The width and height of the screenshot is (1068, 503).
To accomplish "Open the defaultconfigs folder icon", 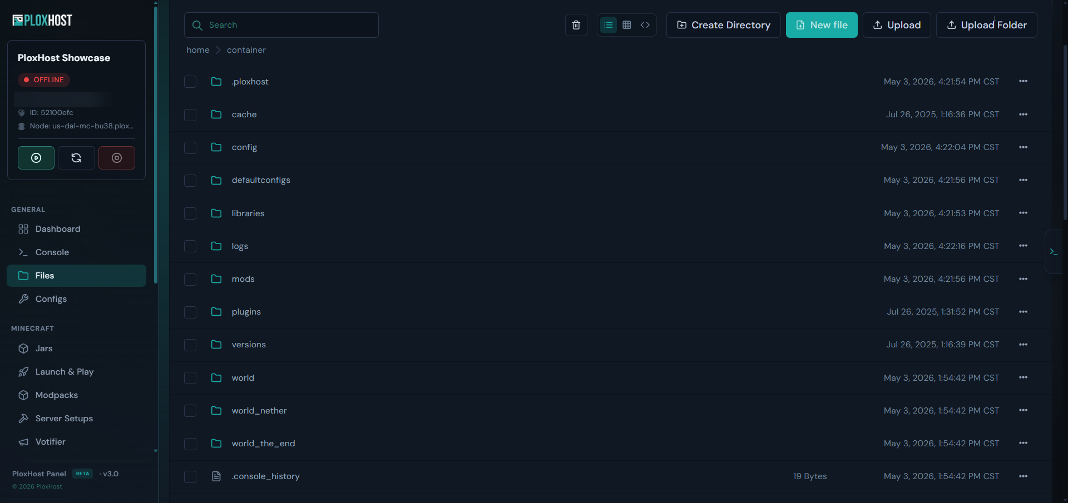I will [216, 180].
